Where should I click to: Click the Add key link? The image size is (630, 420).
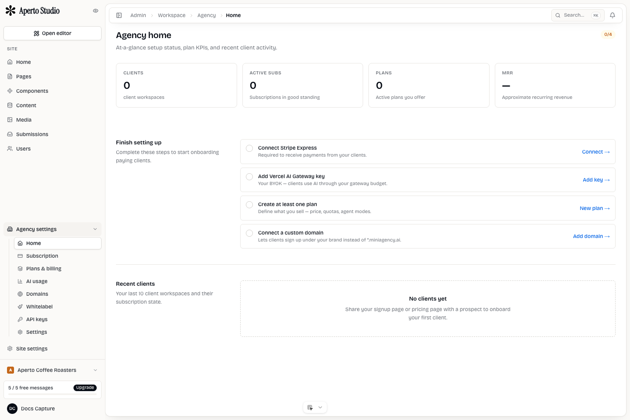(596, 180)
